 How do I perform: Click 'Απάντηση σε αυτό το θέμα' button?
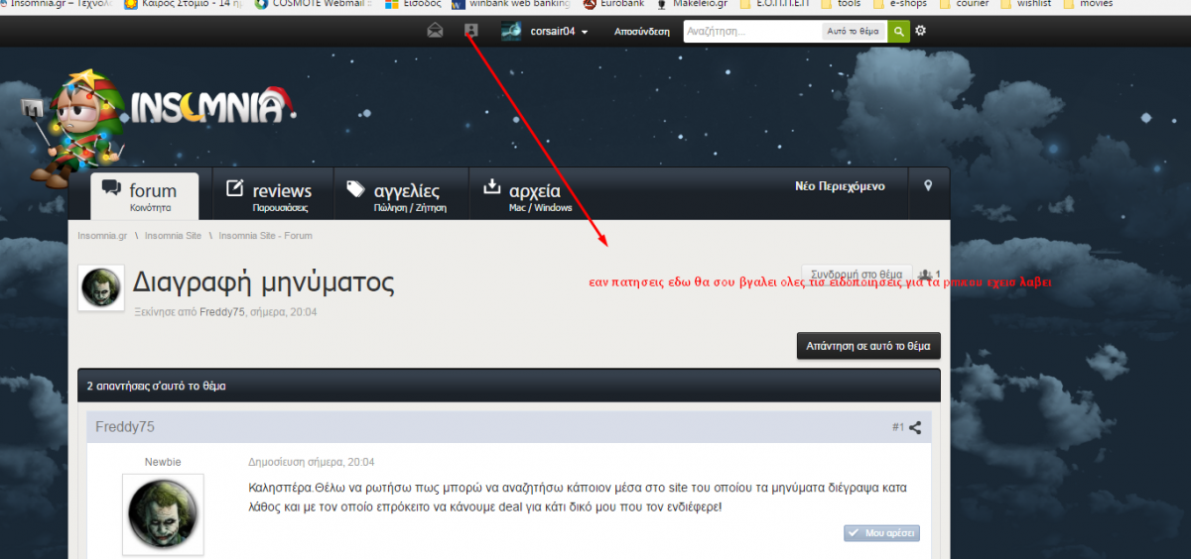(x=868, y=346)
